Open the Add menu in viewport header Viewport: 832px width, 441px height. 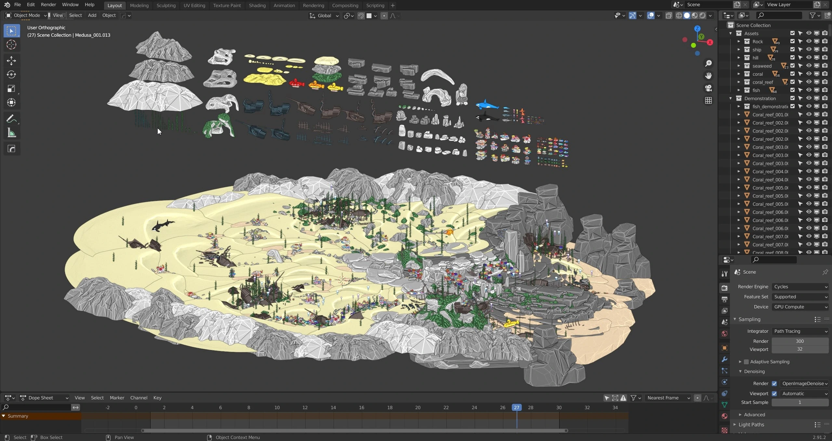92,15
